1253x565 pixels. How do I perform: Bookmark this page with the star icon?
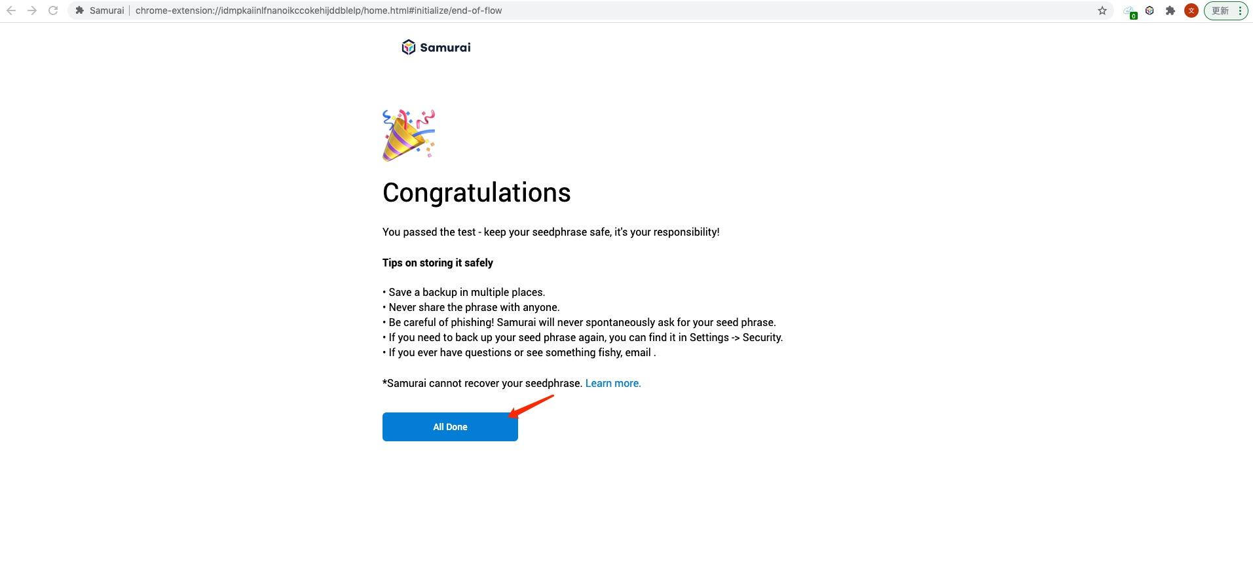[x=1102, y=10]
